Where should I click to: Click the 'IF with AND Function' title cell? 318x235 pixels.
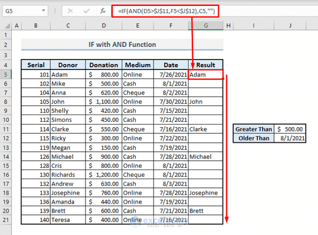(x=122, y=44)
